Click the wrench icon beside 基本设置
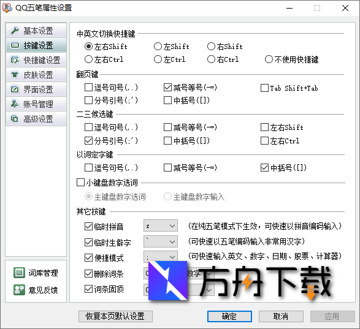360x329 pixels. coord(15,31)
